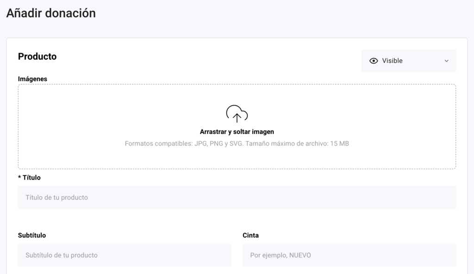Click 'Arrastrar y soltar imagen' to upload
474x274 pixels.
point(237,131)
